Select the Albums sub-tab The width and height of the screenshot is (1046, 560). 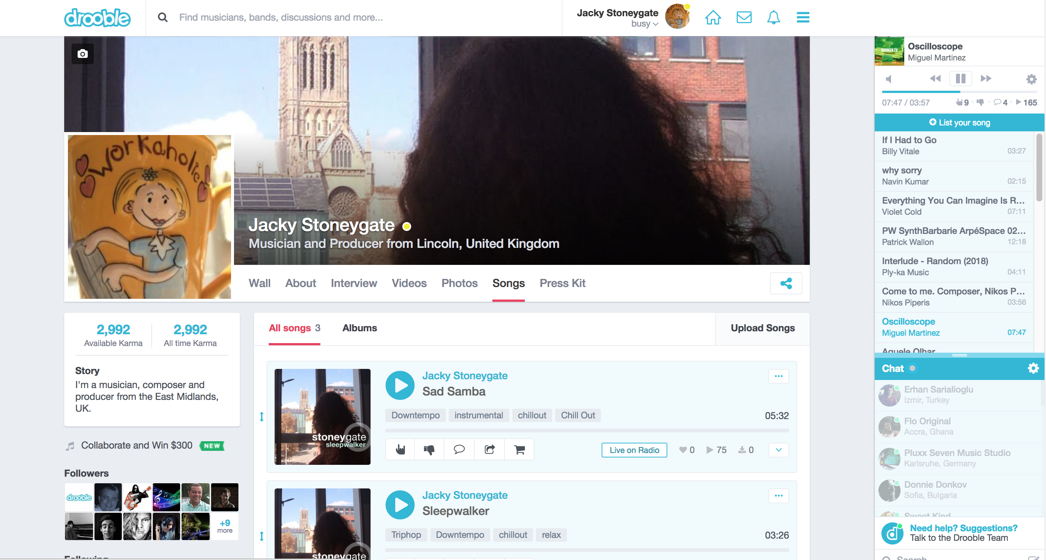coord(359,328)
